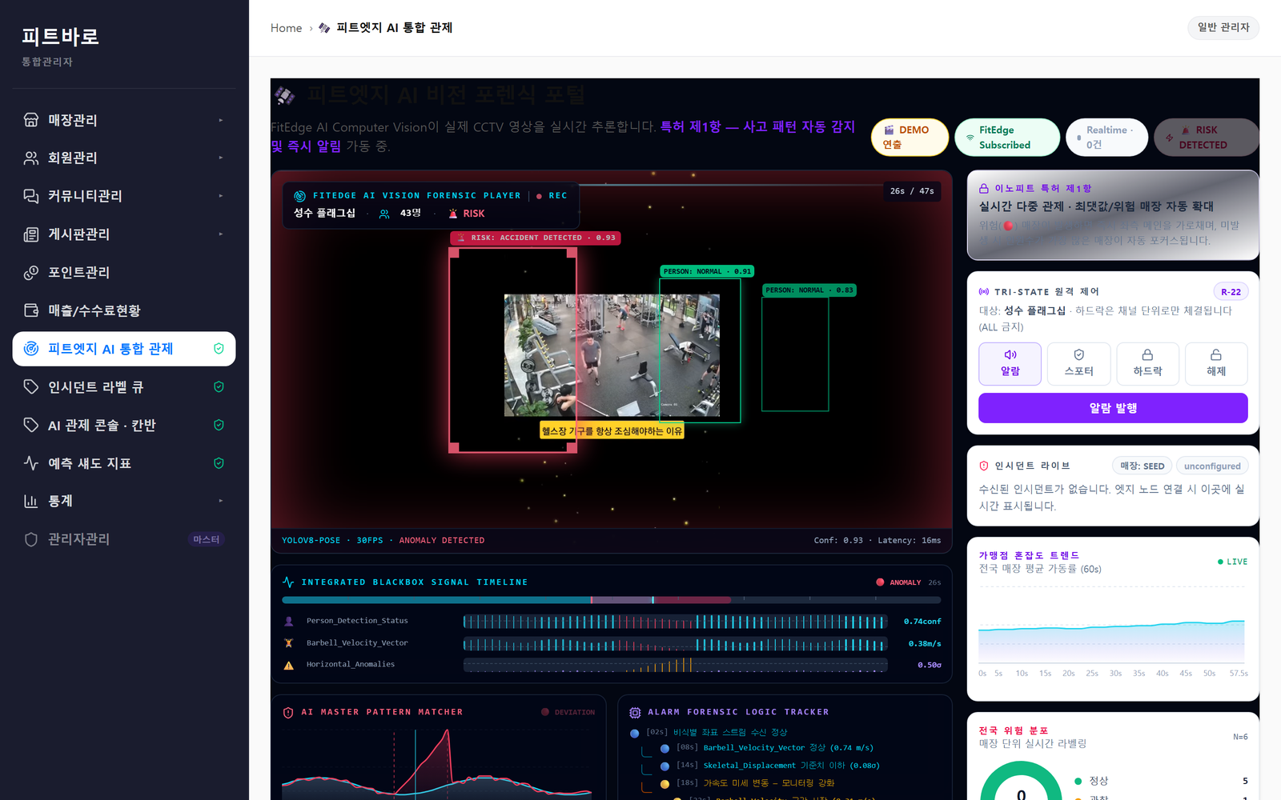The image size is (1281, 800).
Task: Click the 알람 발행 button
Action: click(x=1113, y=408)
